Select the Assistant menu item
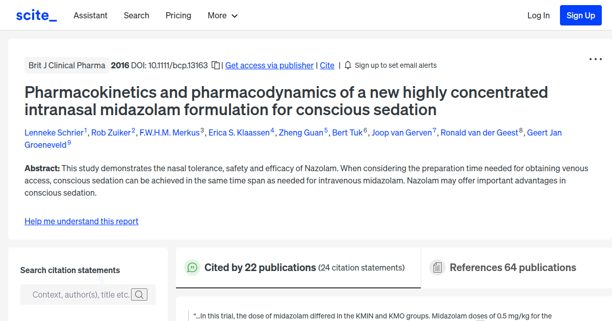The width and height of the screenshot is (612, 321). [x=90, y=15]
